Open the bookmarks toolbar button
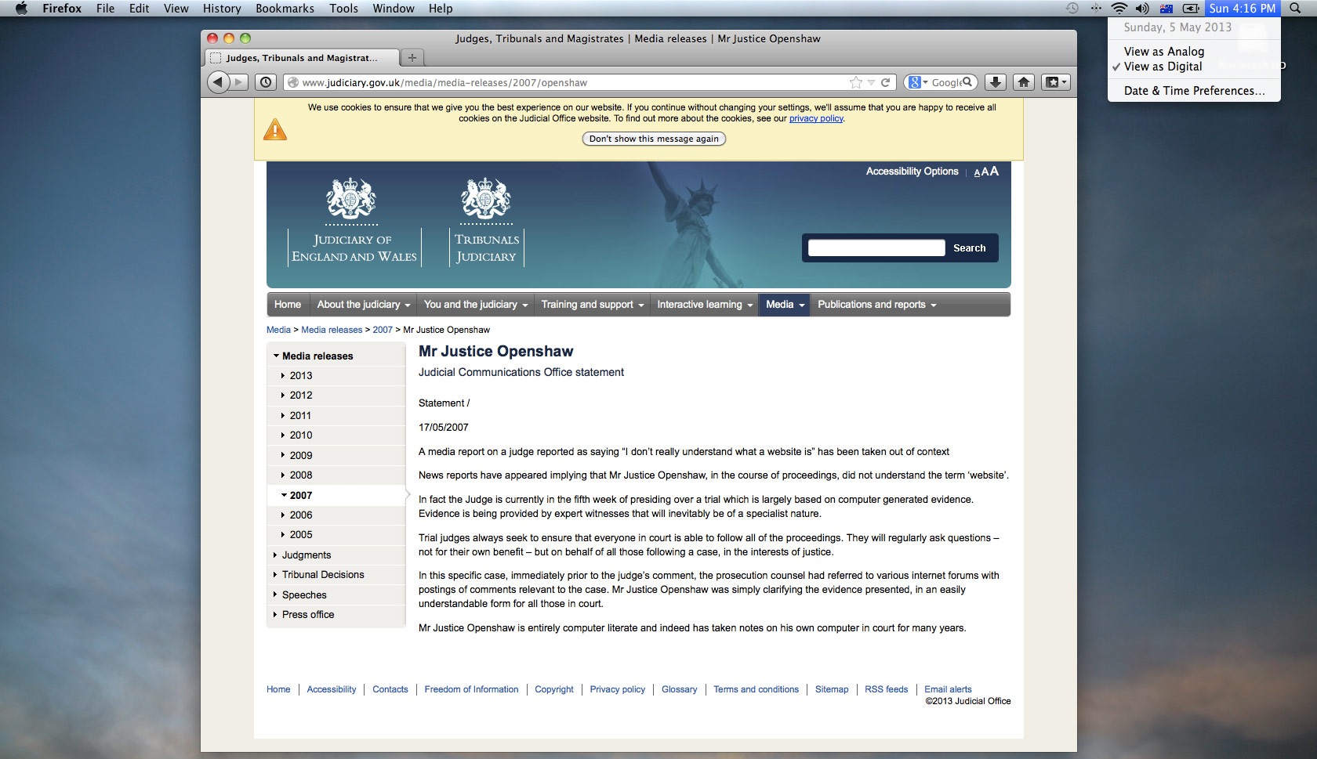The height and width of the screenshot is (759, 1317). coord(1055,81)
